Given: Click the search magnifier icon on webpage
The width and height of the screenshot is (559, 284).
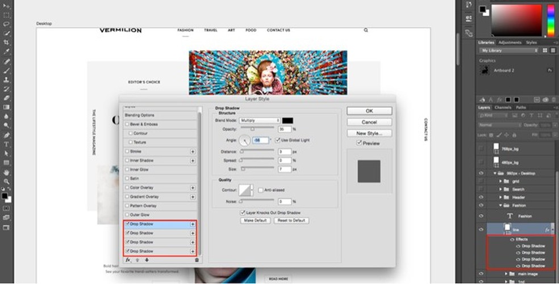Looking at the screenshot, I should point(366,30).
